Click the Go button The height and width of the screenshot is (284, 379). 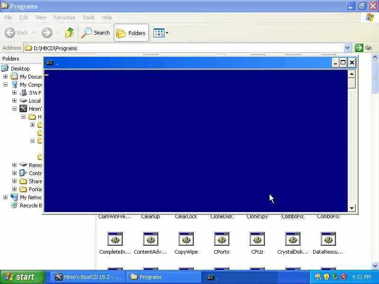[x=363, y=48]
